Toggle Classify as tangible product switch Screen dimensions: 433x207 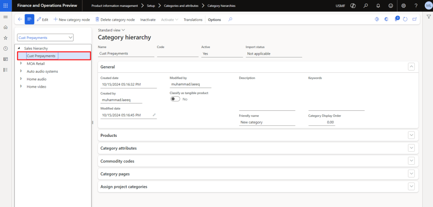tap(175, 99)
